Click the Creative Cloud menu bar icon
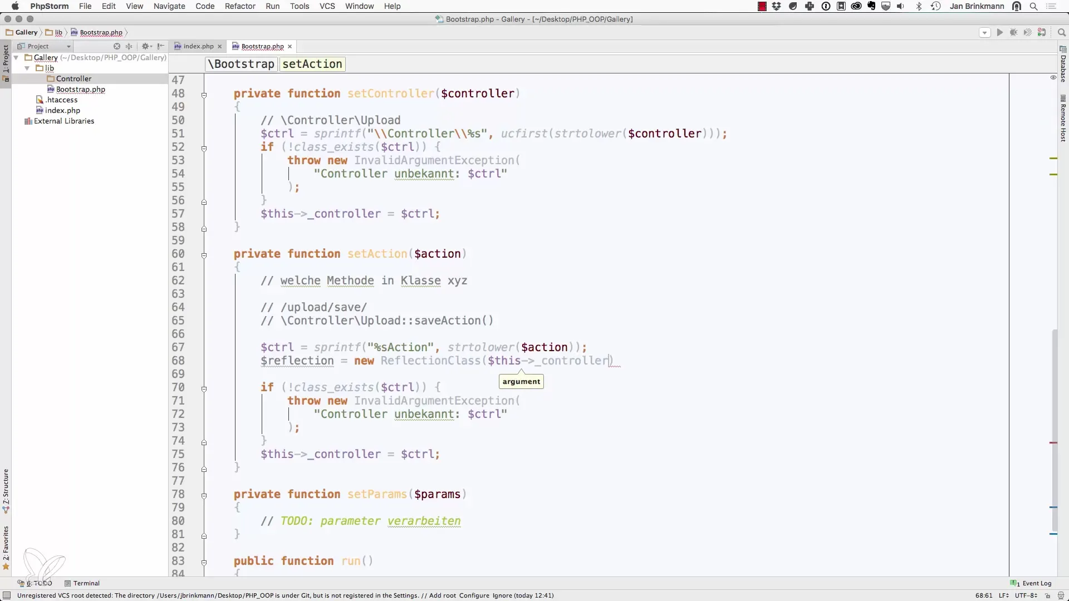 [856, 6]
